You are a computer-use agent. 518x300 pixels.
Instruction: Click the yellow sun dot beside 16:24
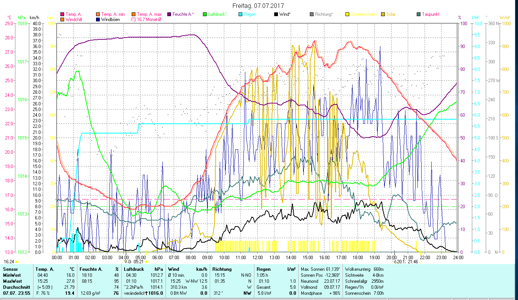[x=17, y=262]
